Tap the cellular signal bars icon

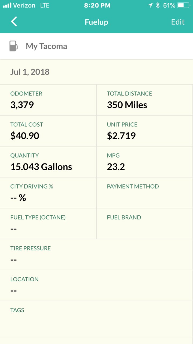(x=7, y=5)
